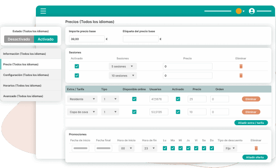Switch state to Activado

[x=46, y=39]
